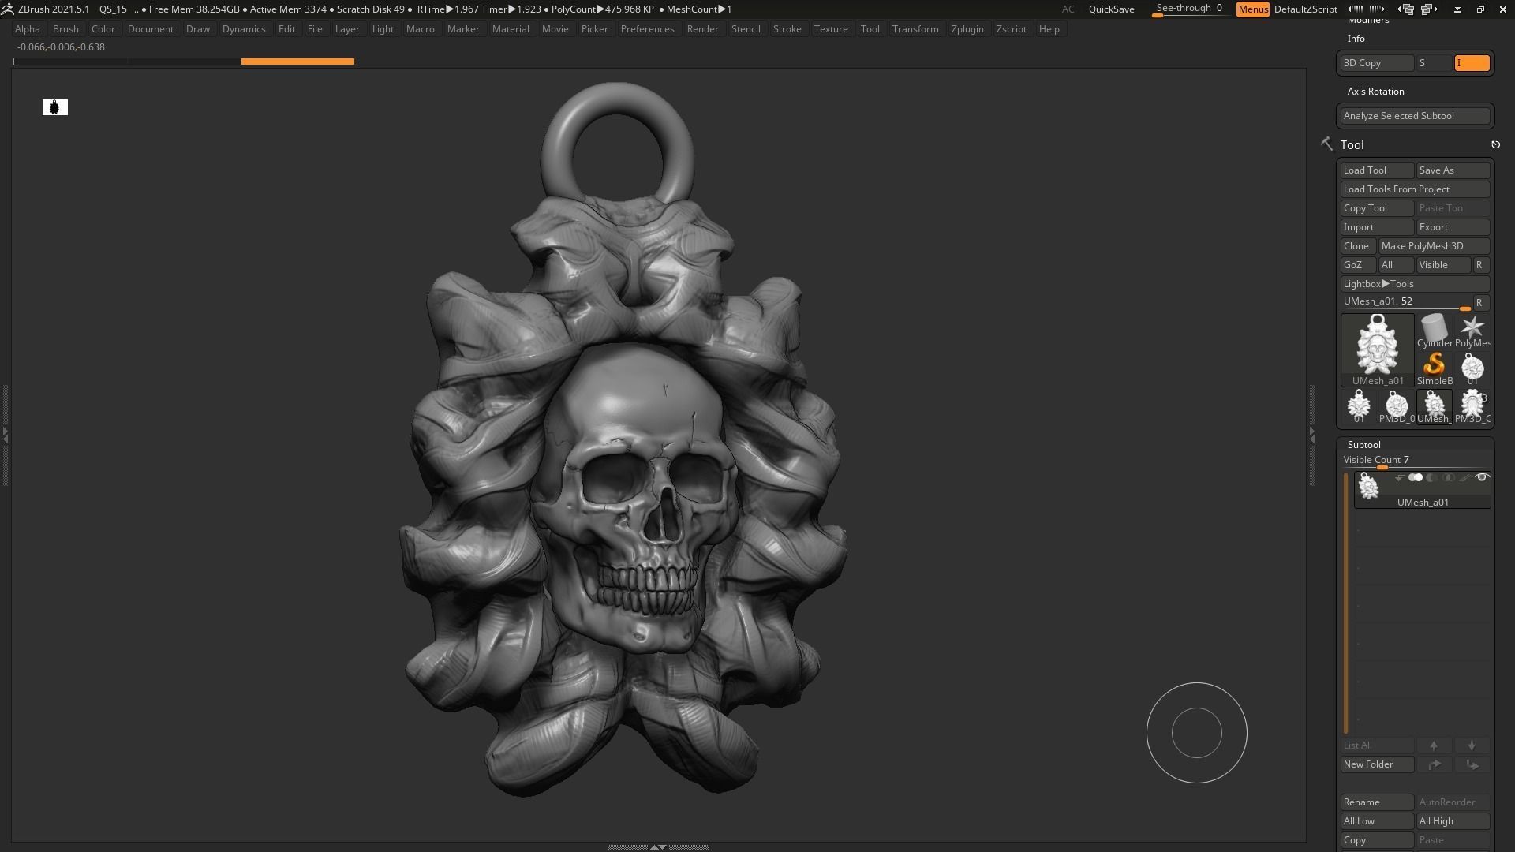1515x852 pixels.
Task: Collapse the Tool palette header
Action: pos(1352,144)
